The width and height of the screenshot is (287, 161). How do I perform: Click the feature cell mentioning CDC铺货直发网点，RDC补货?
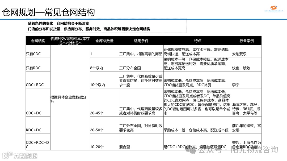(x=198, y=80)
